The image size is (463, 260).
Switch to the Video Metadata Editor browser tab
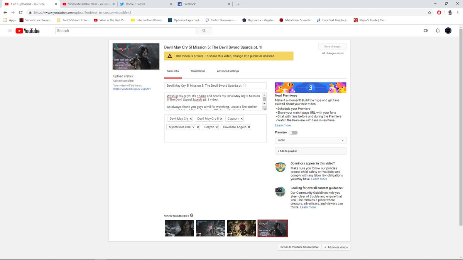click(88, 4)
